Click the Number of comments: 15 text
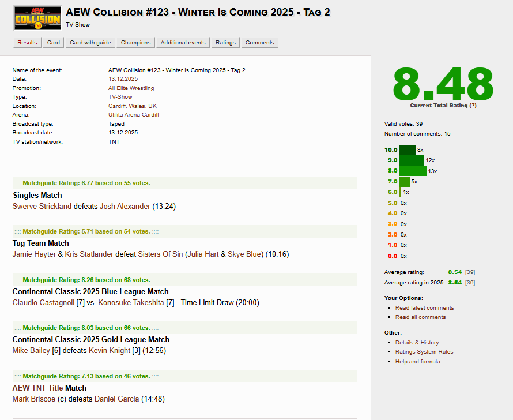Screen dimensions: 513x420 (417, 134)
